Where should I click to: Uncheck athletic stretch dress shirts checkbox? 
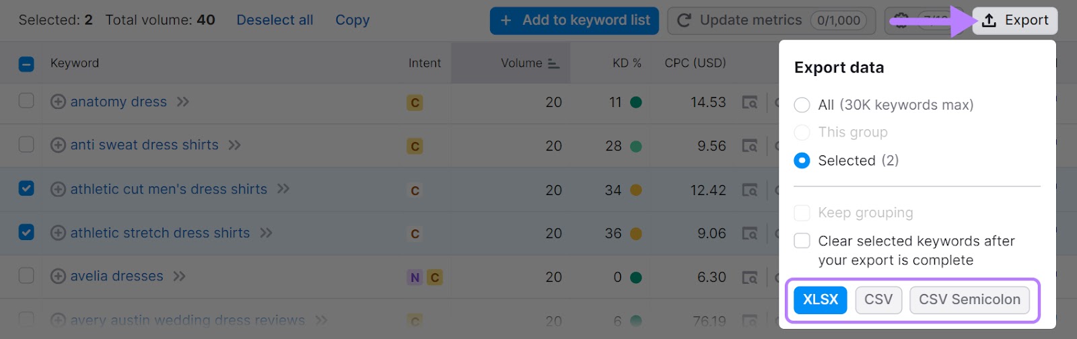click(x=26, y=232)
